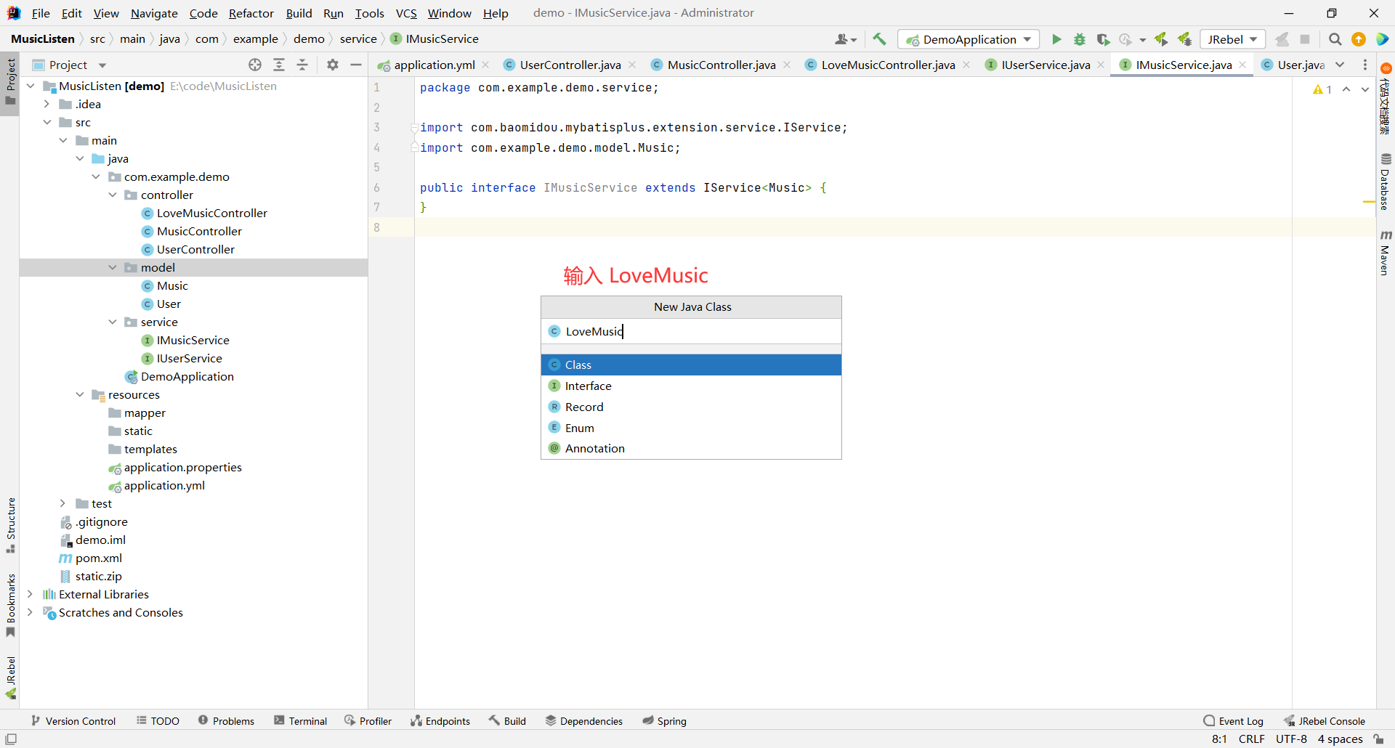
Task: Collapse the controller package folder
Action: (113, 195)
